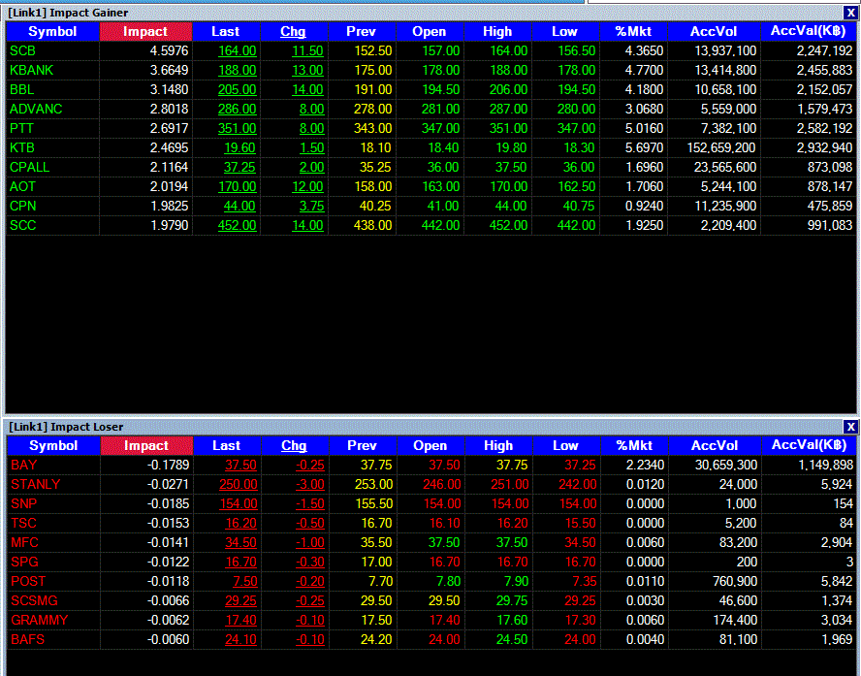
Task: Click AOT change value 12.00
Action: (307, 187)
